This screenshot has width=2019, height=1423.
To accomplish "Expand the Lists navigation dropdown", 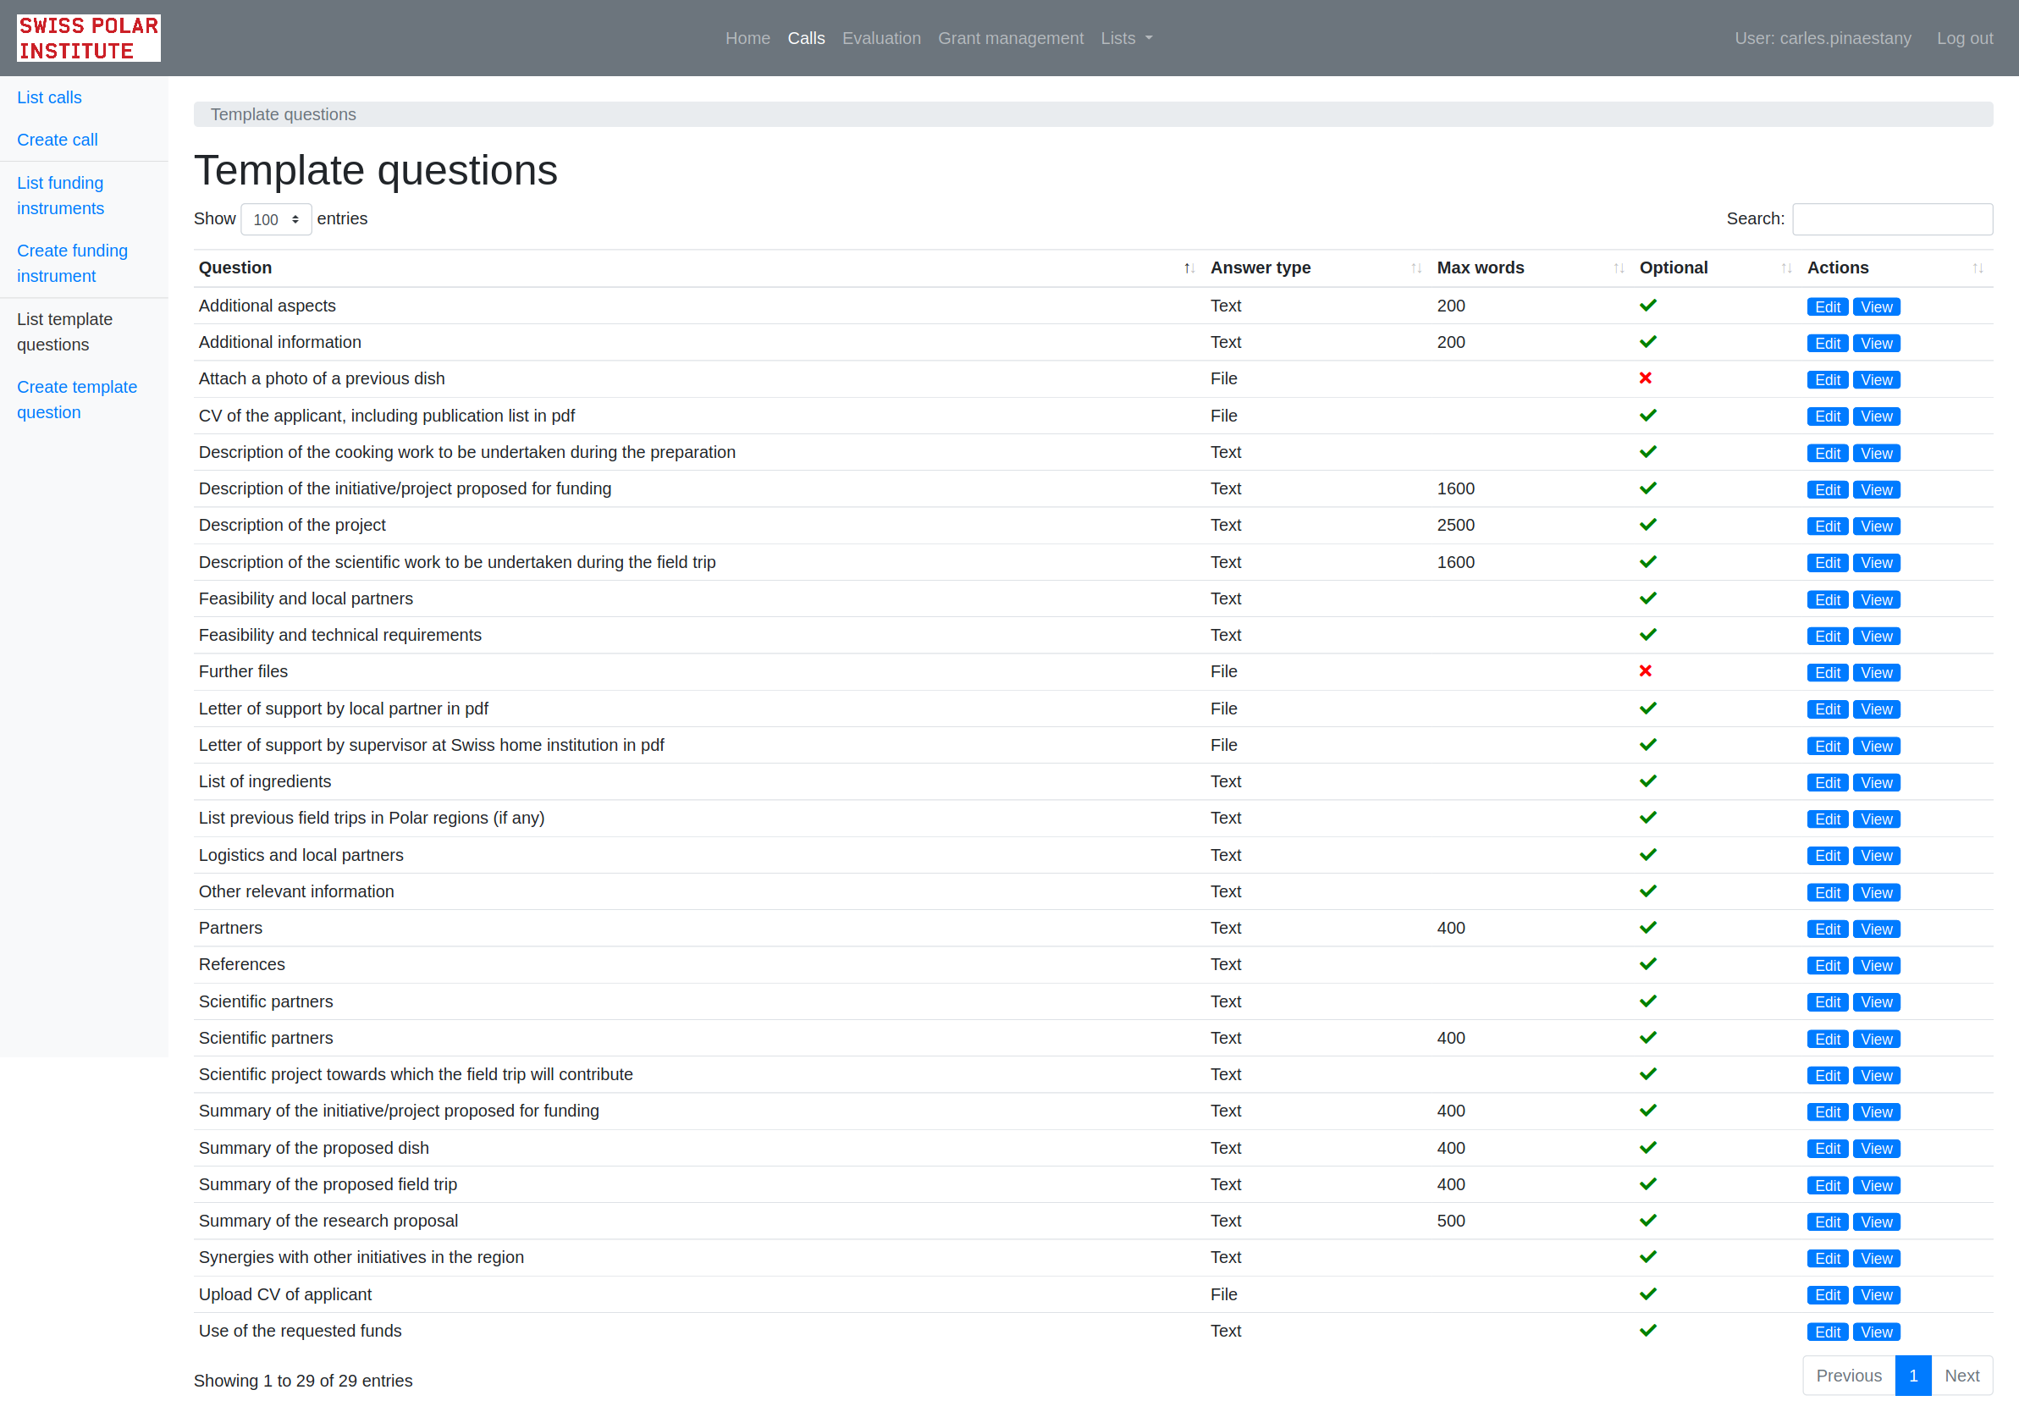I will [1126, 38].
